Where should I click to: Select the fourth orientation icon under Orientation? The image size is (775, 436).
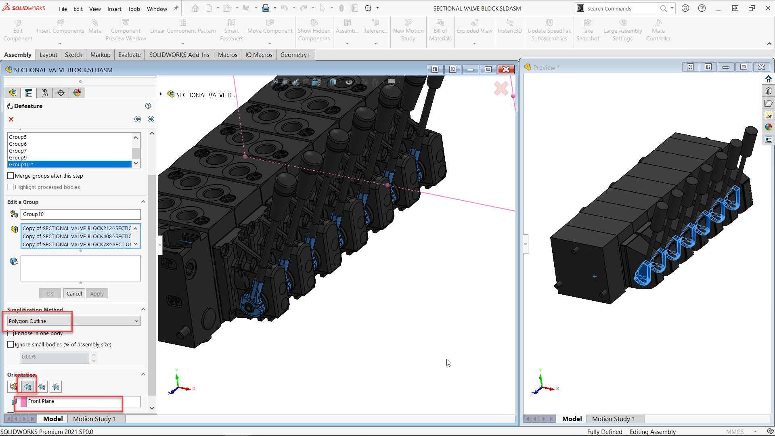click(56, 387)
